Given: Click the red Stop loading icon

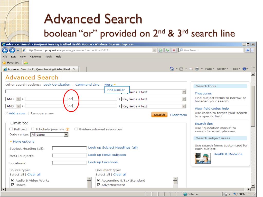Looking at the screenshot, I should [x=174, y=50].
